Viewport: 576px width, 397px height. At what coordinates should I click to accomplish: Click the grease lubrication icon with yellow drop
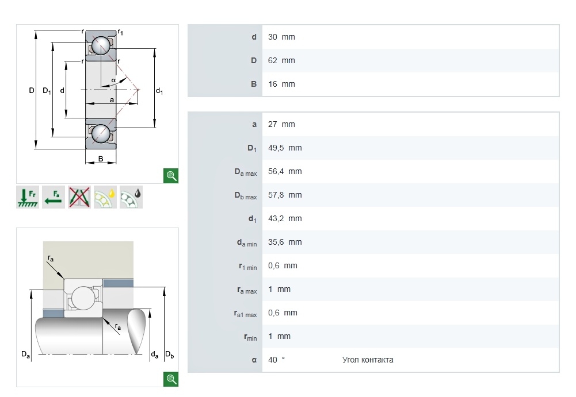tap(105, 198)
